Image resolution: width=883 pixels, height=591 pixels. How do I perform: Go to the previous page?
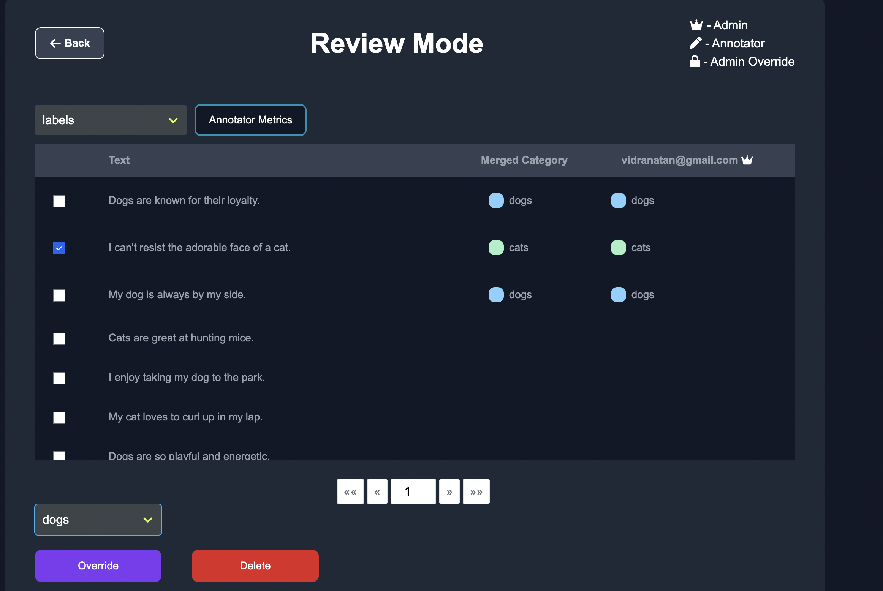tap(377, 492)
